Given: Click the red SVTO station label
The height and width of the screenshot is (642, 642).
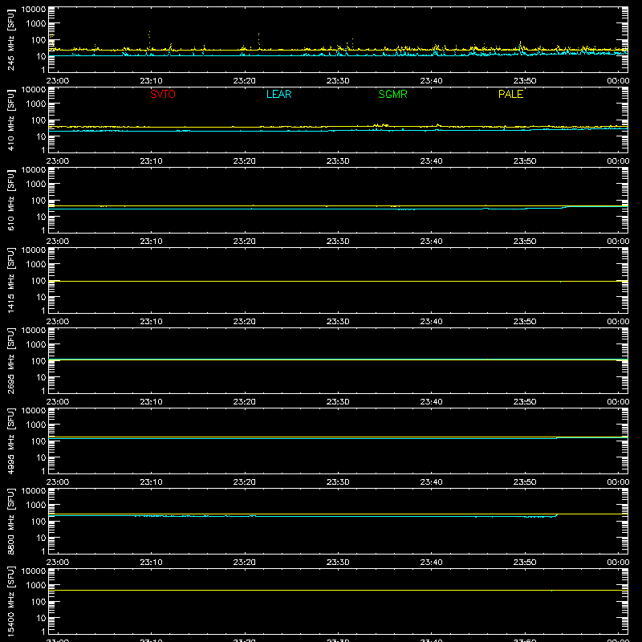Looking at the screenshot, I should 163,94.
